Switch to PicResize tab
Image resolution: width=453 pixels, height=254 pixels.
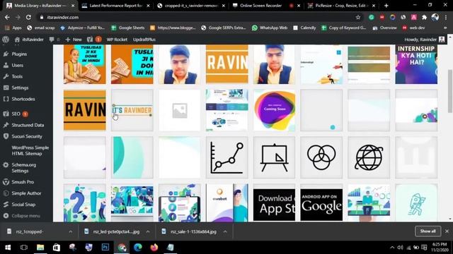pyautogui.click(x=341, y=6)
